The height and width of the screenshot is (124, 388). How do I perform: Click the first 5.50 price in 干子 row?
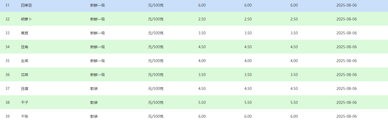click(x=202, y=103)
